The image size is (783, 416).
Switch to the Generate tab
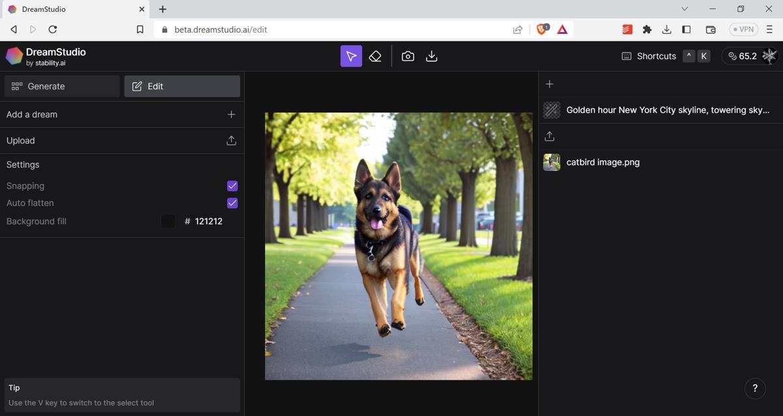[61, 85]
